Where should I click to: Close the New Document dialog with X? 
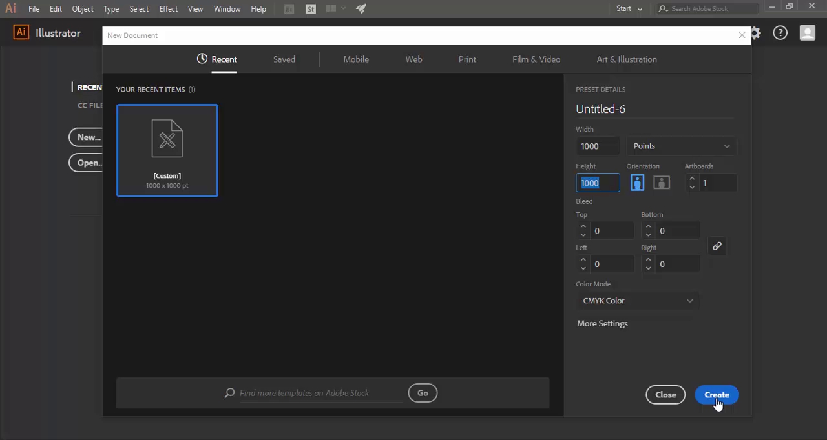(x=742, y=35)
